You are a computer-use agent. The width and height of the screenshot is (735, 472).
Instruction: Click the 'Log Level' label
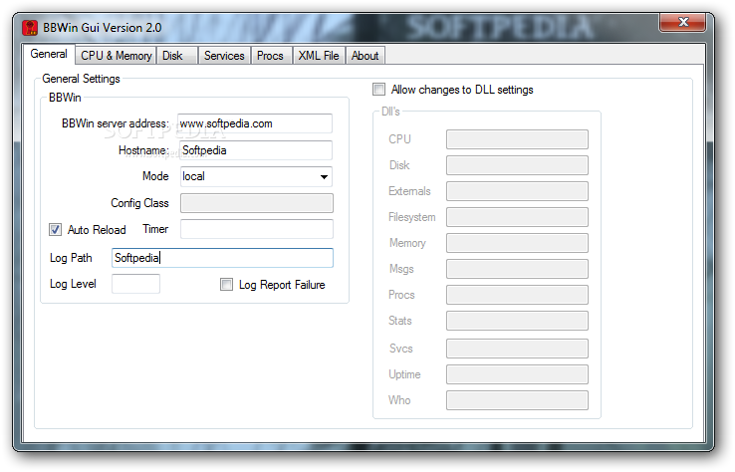pyautogui.click(x=73, y=284)
